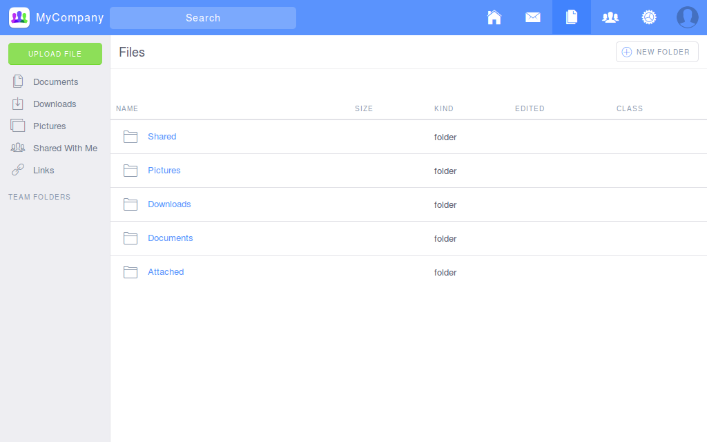Open the Mail envelope icon

click(x=533, y=17)
